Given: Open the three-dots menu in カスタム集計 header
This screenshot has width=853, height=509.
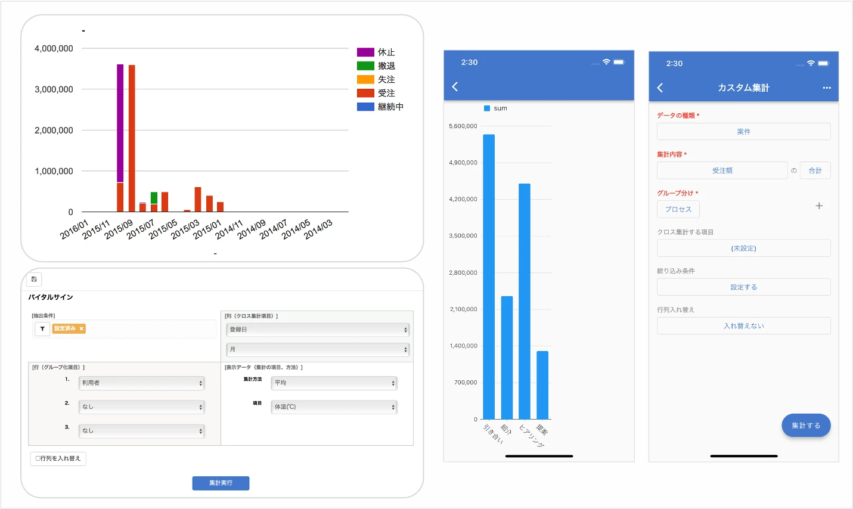Looking at the screenshot, I should 826,88.
